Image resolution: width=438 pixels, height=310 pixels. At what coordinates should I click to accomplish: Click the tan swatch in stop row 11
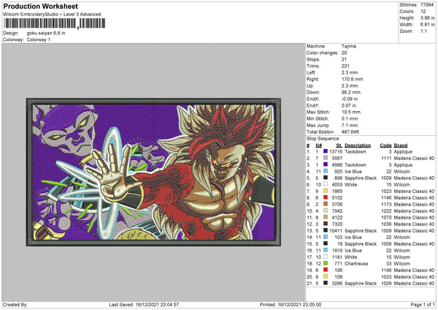point(326,217)
